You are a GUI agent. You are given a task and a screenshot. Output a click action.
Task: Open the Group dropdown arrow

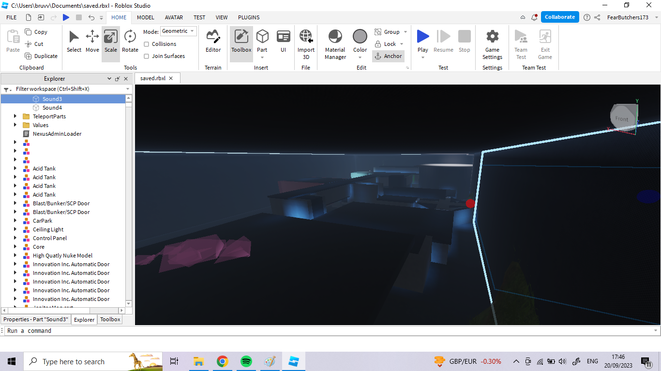406,32
